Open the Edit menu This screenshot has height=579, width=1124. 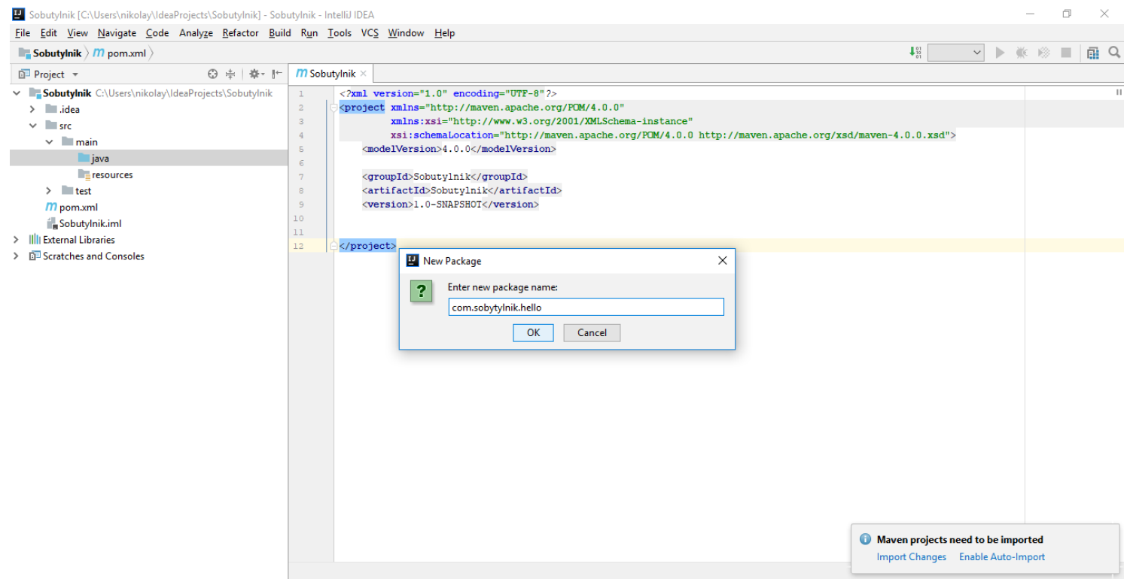48,33
